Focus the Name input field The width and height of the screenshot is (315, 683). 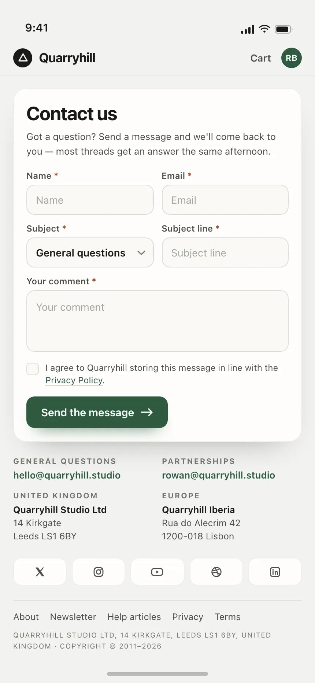pos(90,200)
